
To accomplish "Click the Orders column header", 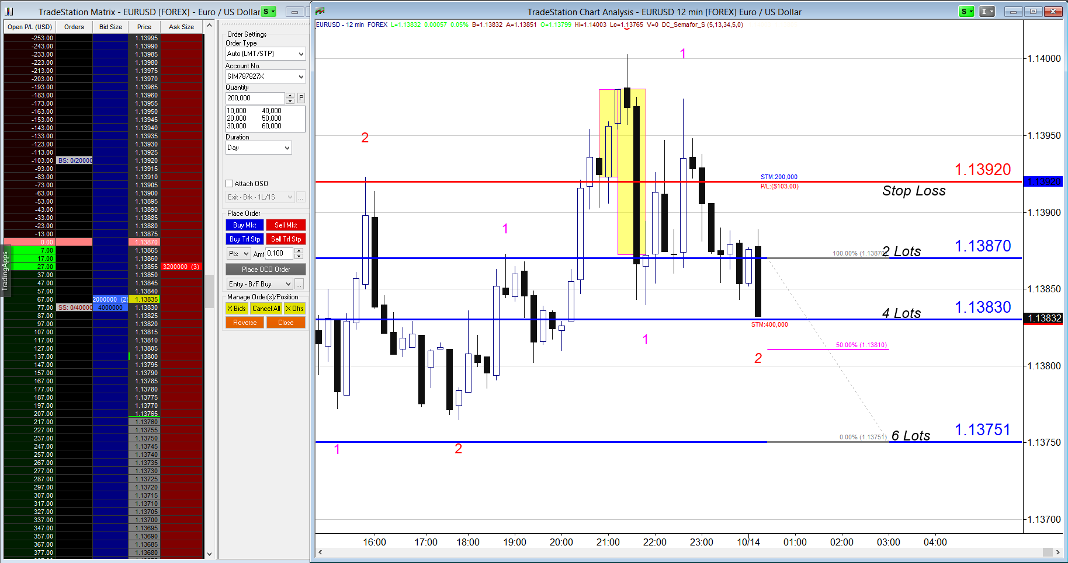I will (74, 27).
